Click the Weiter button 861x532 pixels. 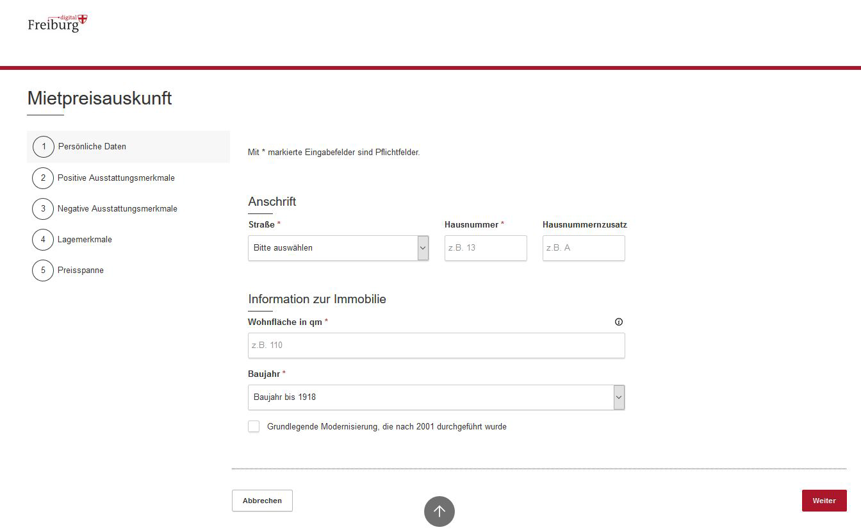pyautogui.click(x=824, y=501)
